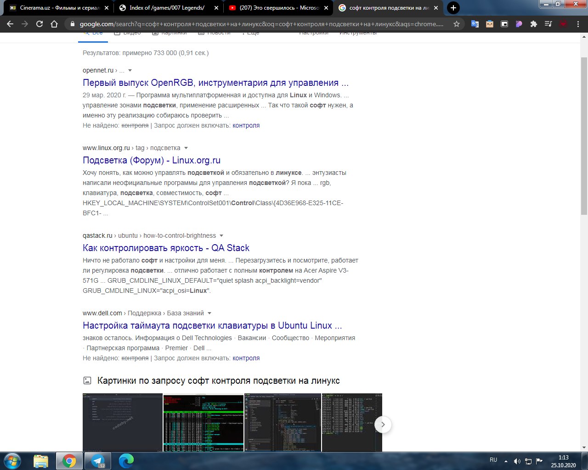Show more images with the right arrow
This screenshot has height=470, width=588.
(x=383, y=425)
